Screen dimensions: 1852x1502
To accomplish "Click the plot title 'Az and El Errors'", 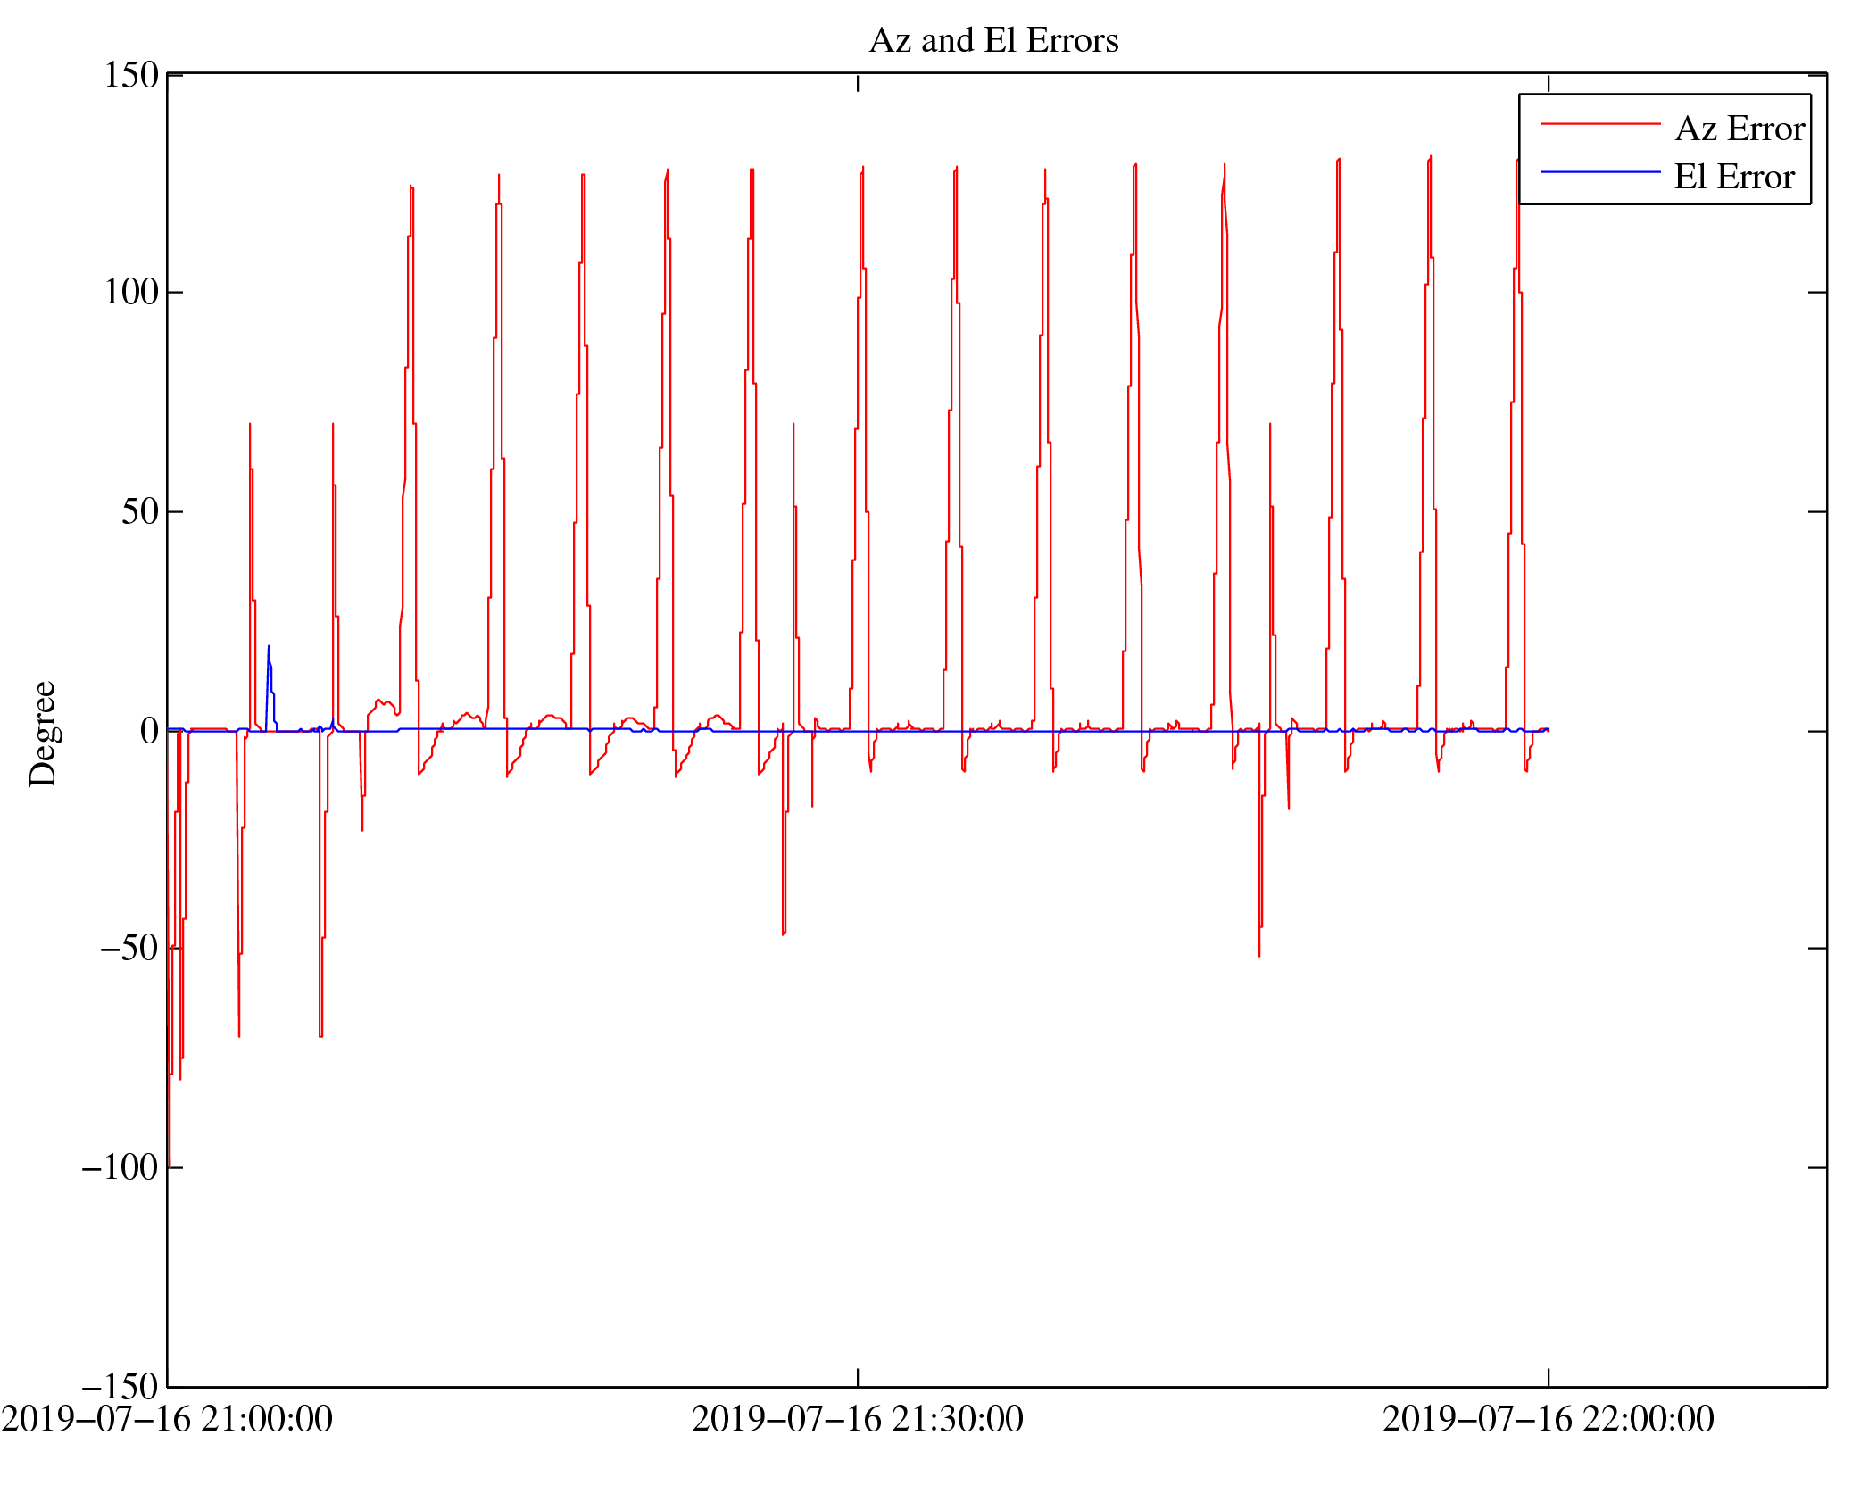I will (992, 41).
